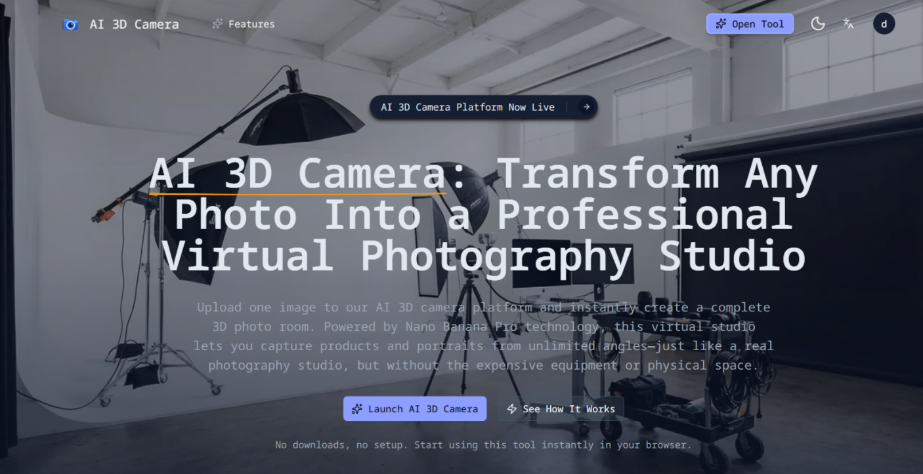Viewport: 923px width, 474px height.
Task: Toggle dark mode with the moon icon
Action: tap(817, 24)
